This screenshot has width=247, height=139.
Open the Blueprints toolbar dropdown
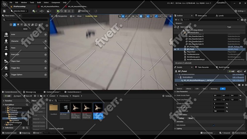(x=42, y=11)
